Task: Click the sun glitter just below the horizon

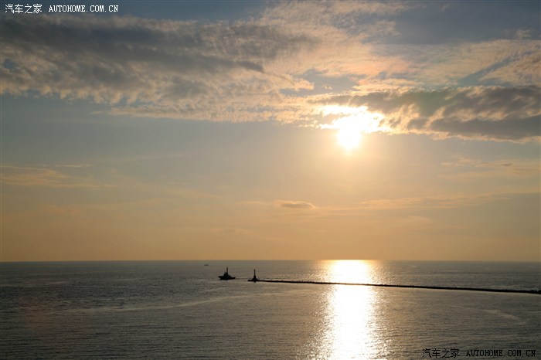Action: [350, 270]
